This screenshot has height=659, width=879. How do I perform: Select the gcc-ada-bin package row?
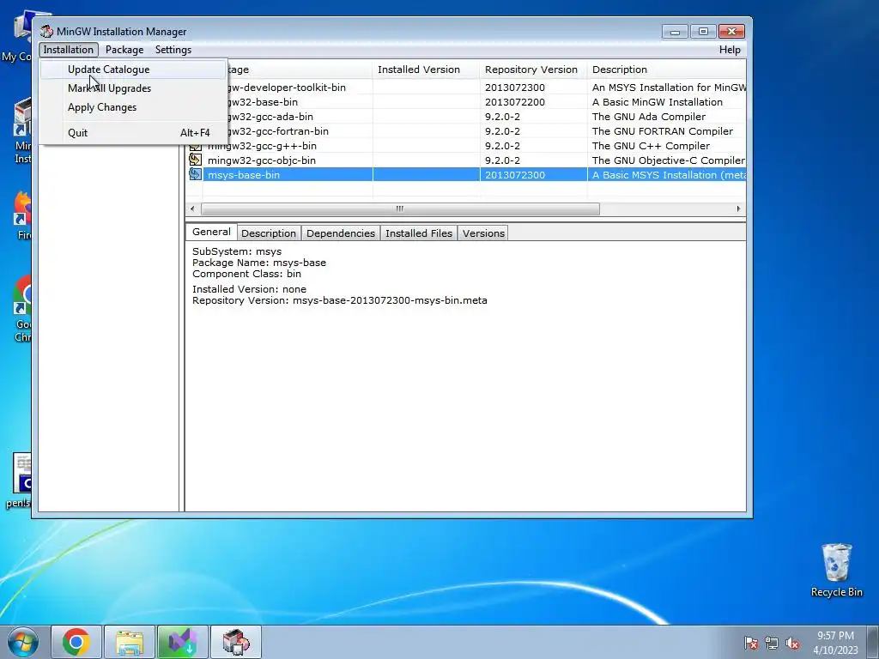[466, 117]
